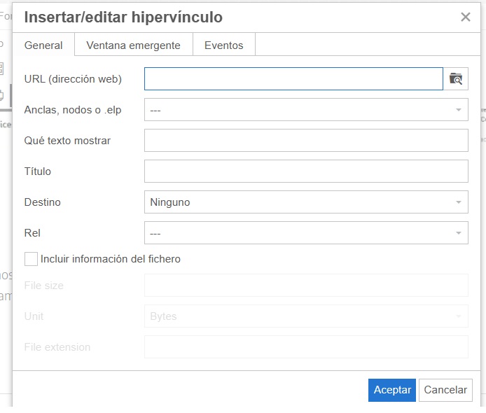Click the Qué texto mostrar text field
Image resolution: width=486 pixels, height=413 pixels.
(x=306, y=141)
